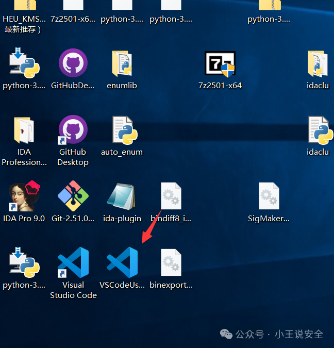Click the binexport... file icon
The height and width of the screenshot is (348, 334).
pos(171,262)
